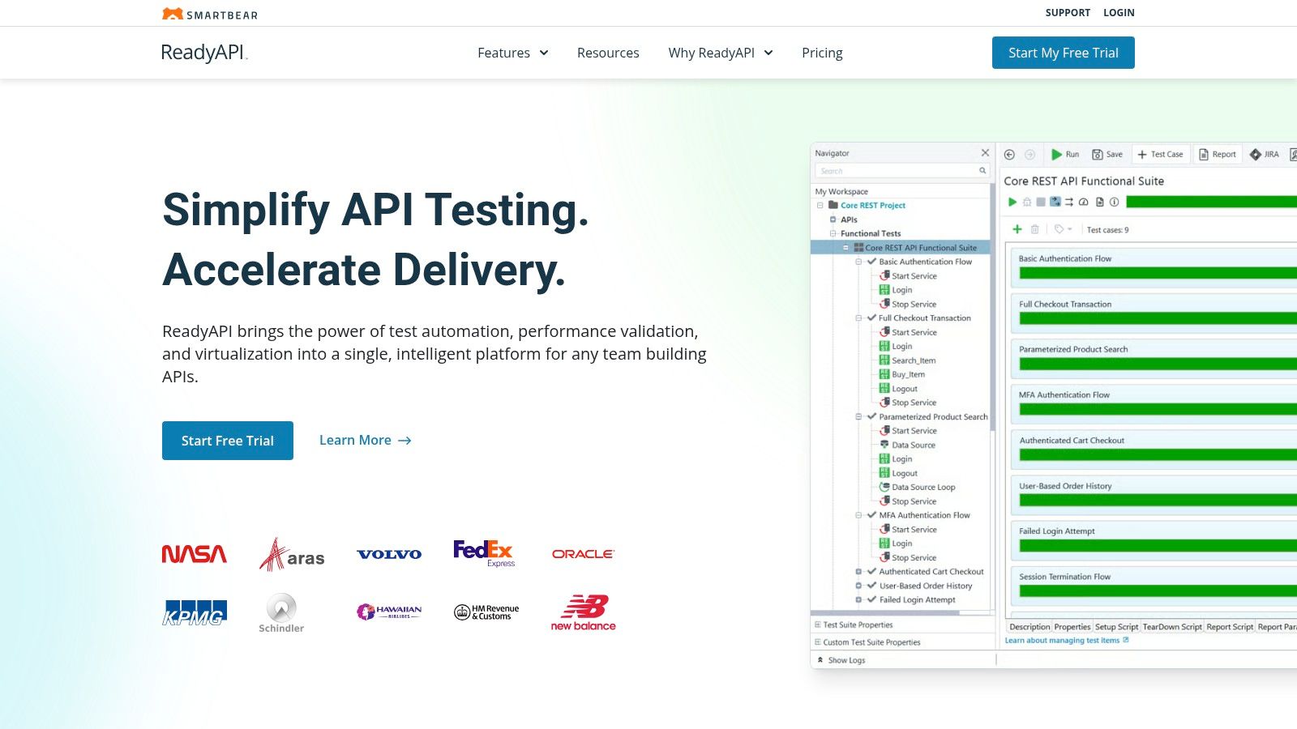Click Run in the top toolbar
The width and height of the screenshot is (1297, 729).
[x=1064, y=155]
